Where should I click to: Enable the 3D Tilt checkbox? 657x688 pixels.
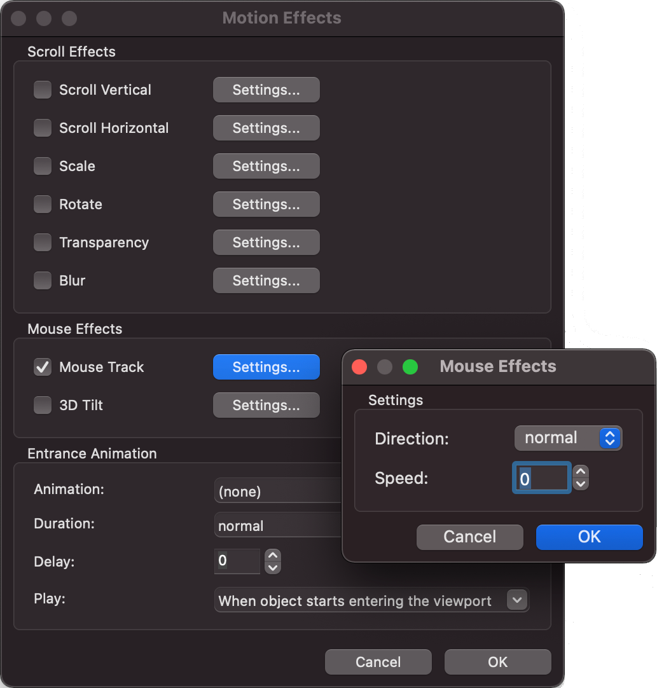[x=43, y=405]
